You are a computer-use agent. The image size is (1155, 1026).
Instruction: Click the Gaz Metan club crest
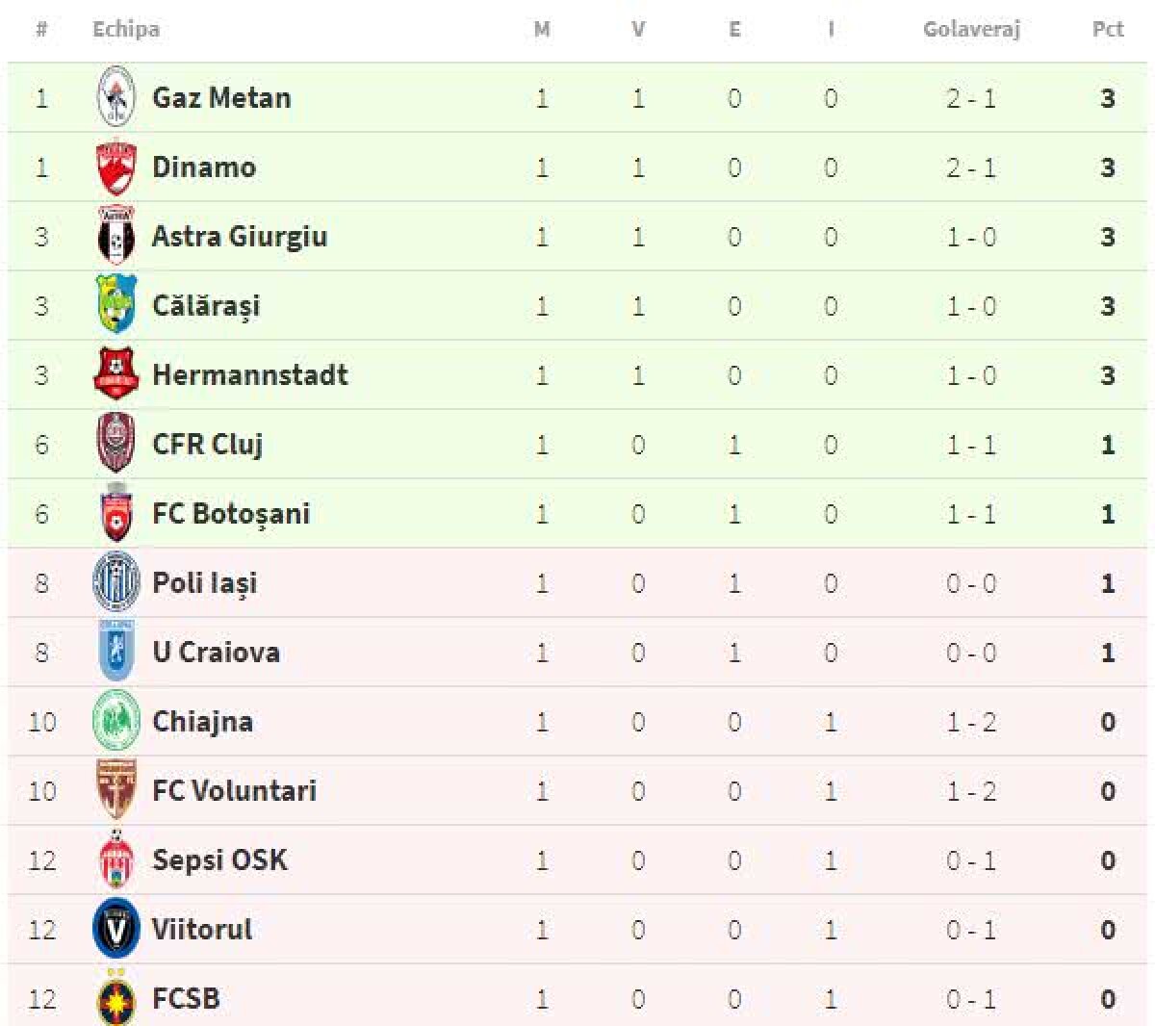(x=116, y=97)
